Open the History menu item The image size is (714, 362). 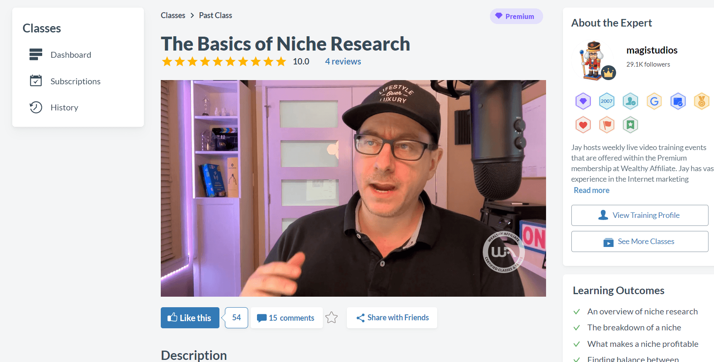[x=64, y=107]
